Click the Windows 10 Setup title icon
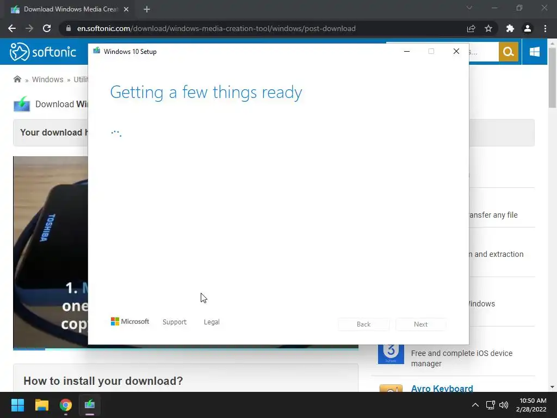 97,51
